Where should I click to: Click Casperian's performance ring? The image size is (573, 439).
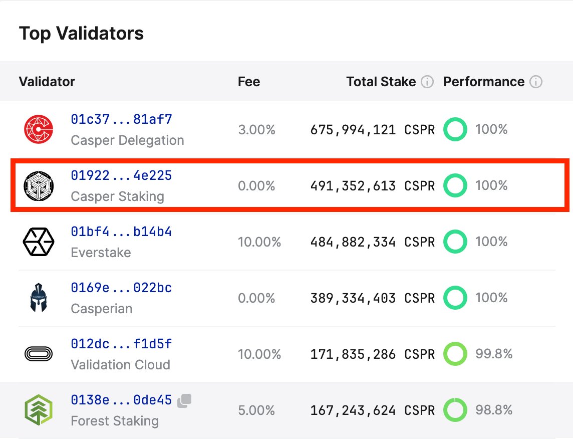[x=455, y=298]
